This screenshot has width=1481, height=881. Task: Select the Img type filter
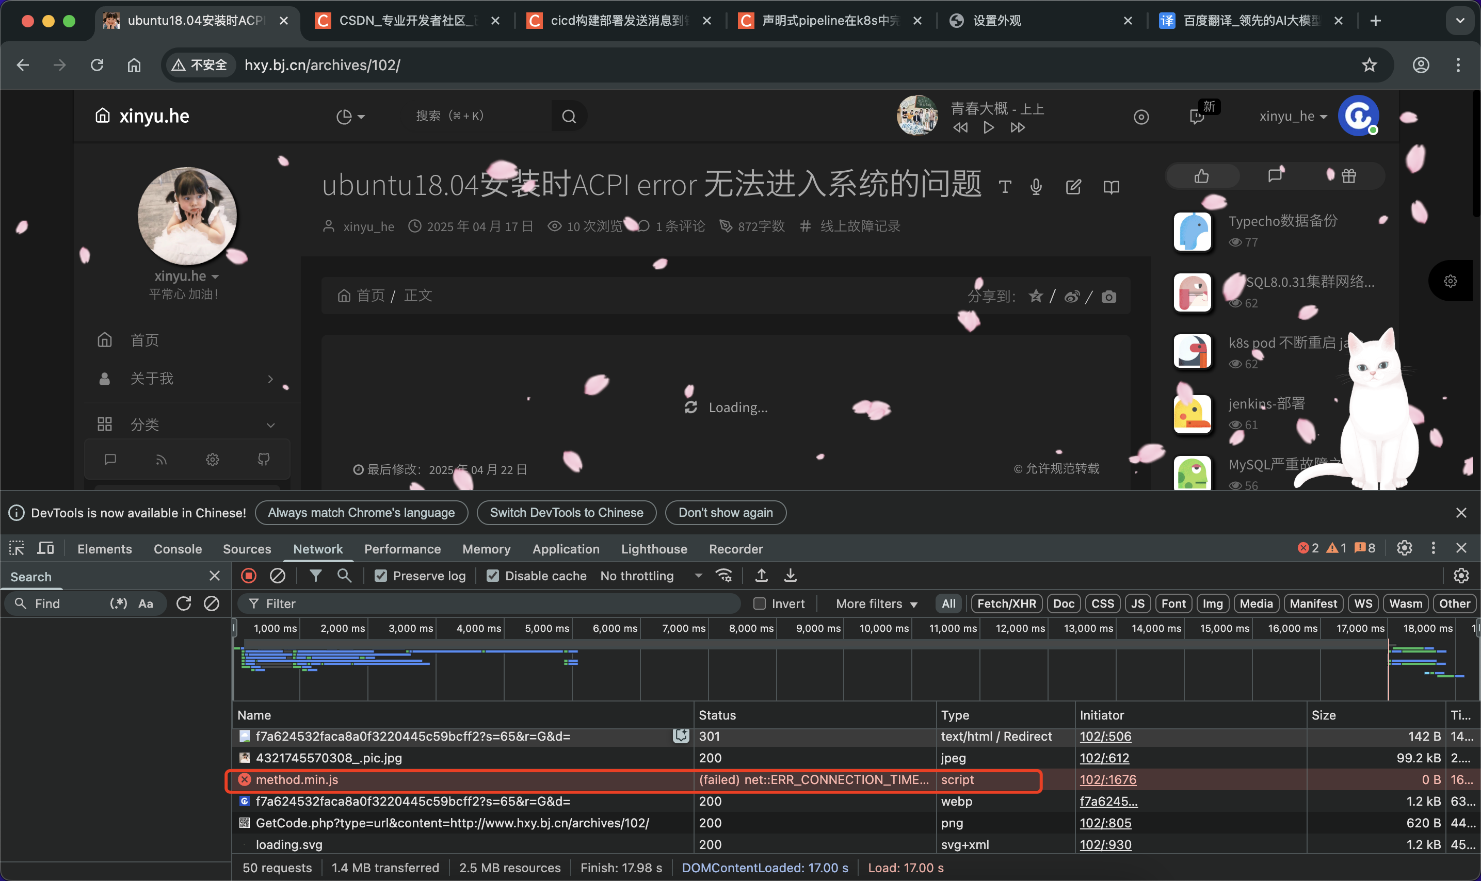(1212, 603)
